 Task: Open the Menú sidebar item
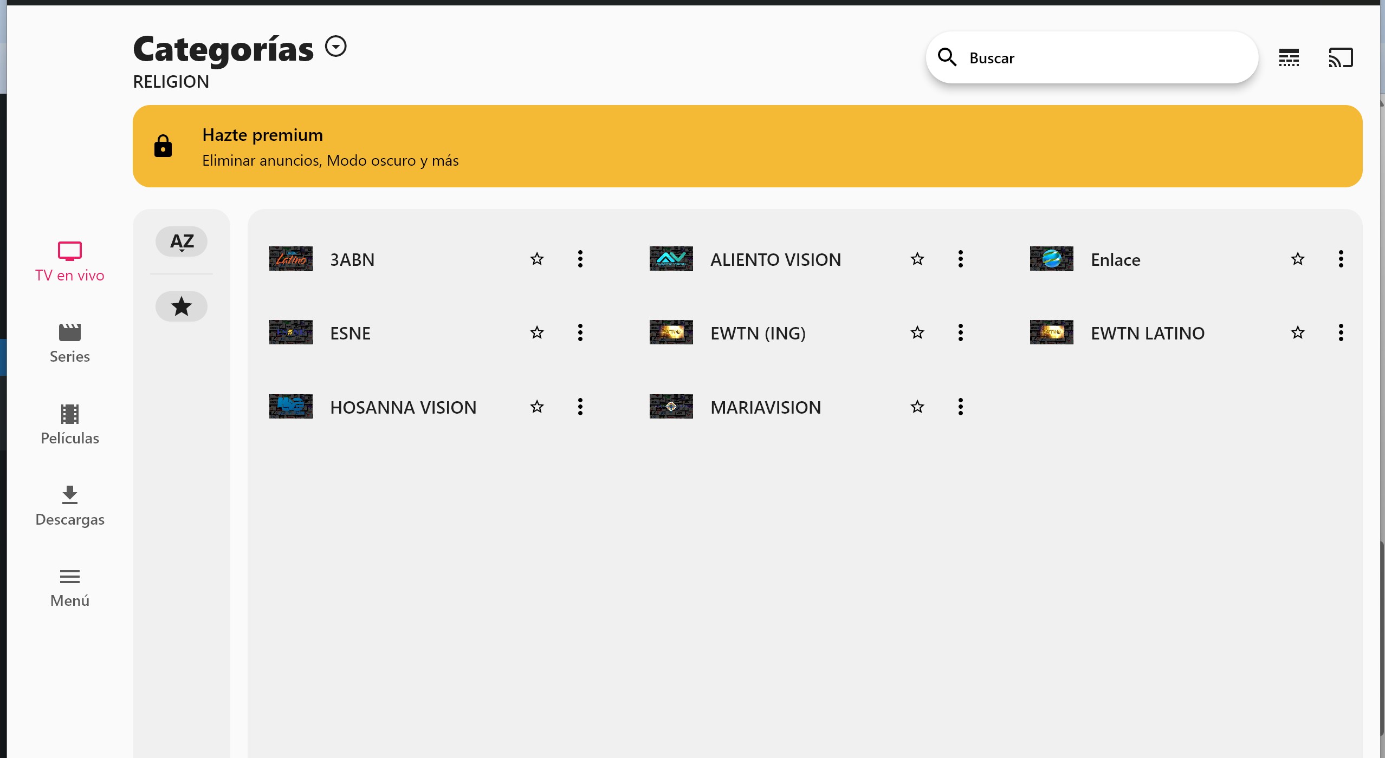[70, 587]
